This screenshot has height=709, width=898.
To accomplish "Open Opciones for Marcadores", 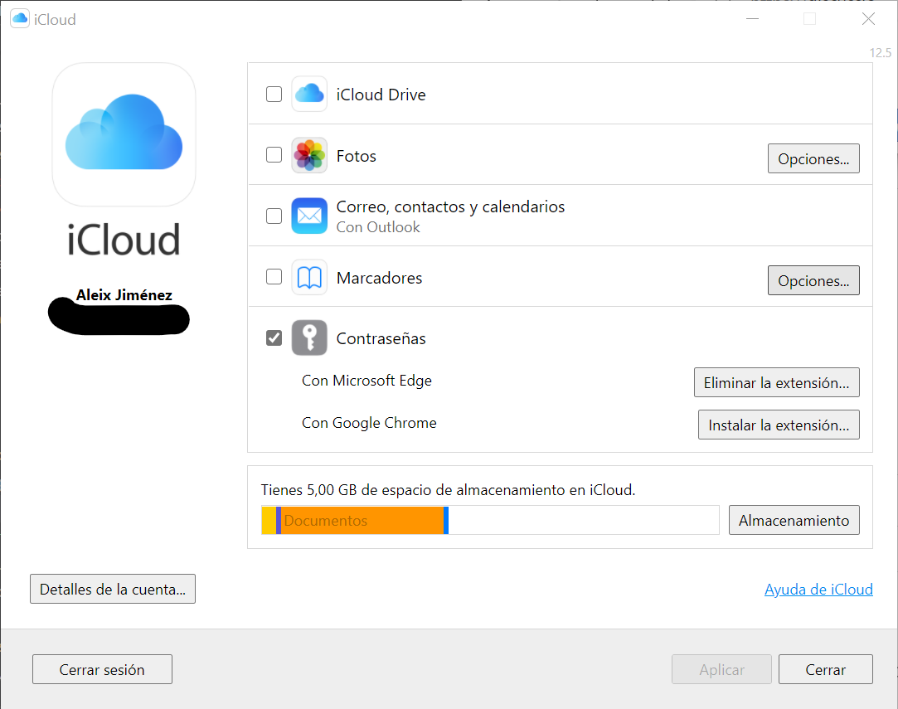I will pos(813,280).
